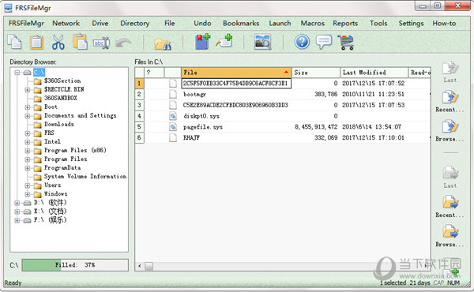This screenshot has height=292, width=474.
Task: Expand the Program Files (x86) node
Action: click(28, 151)
